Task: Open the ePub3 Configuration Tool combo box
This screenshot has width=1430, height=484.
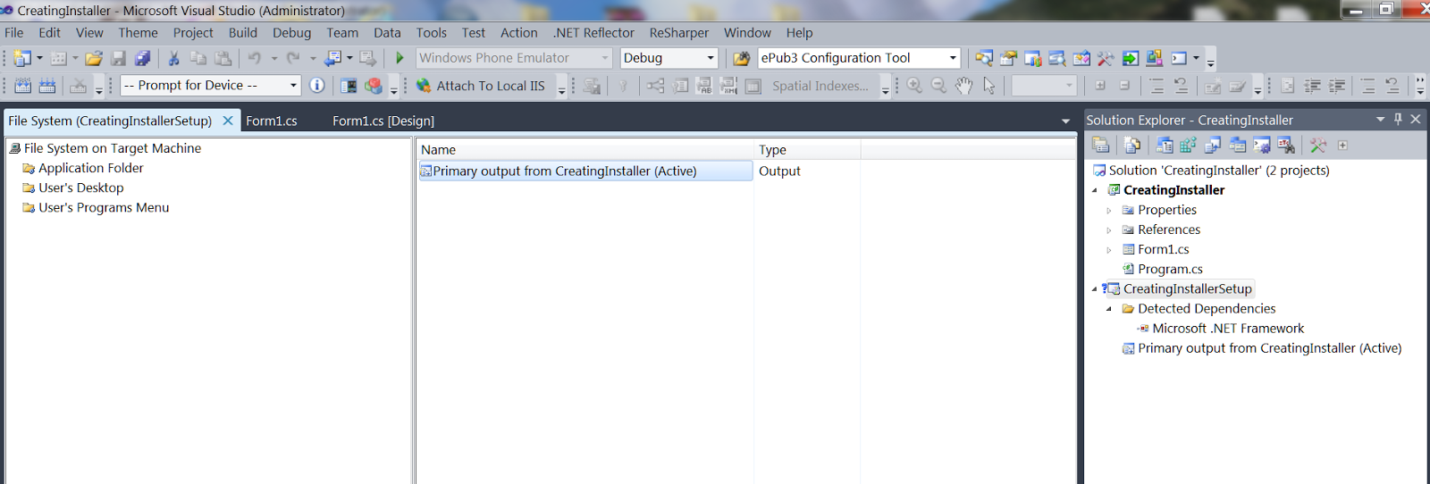Action: pyautogui.click(x=952, y=58)
